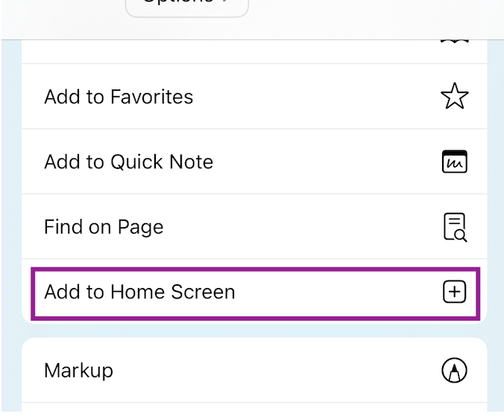Click the middle of the Find on Page row
The width and height of the screenshot is (504, 416).
point(253,227)
